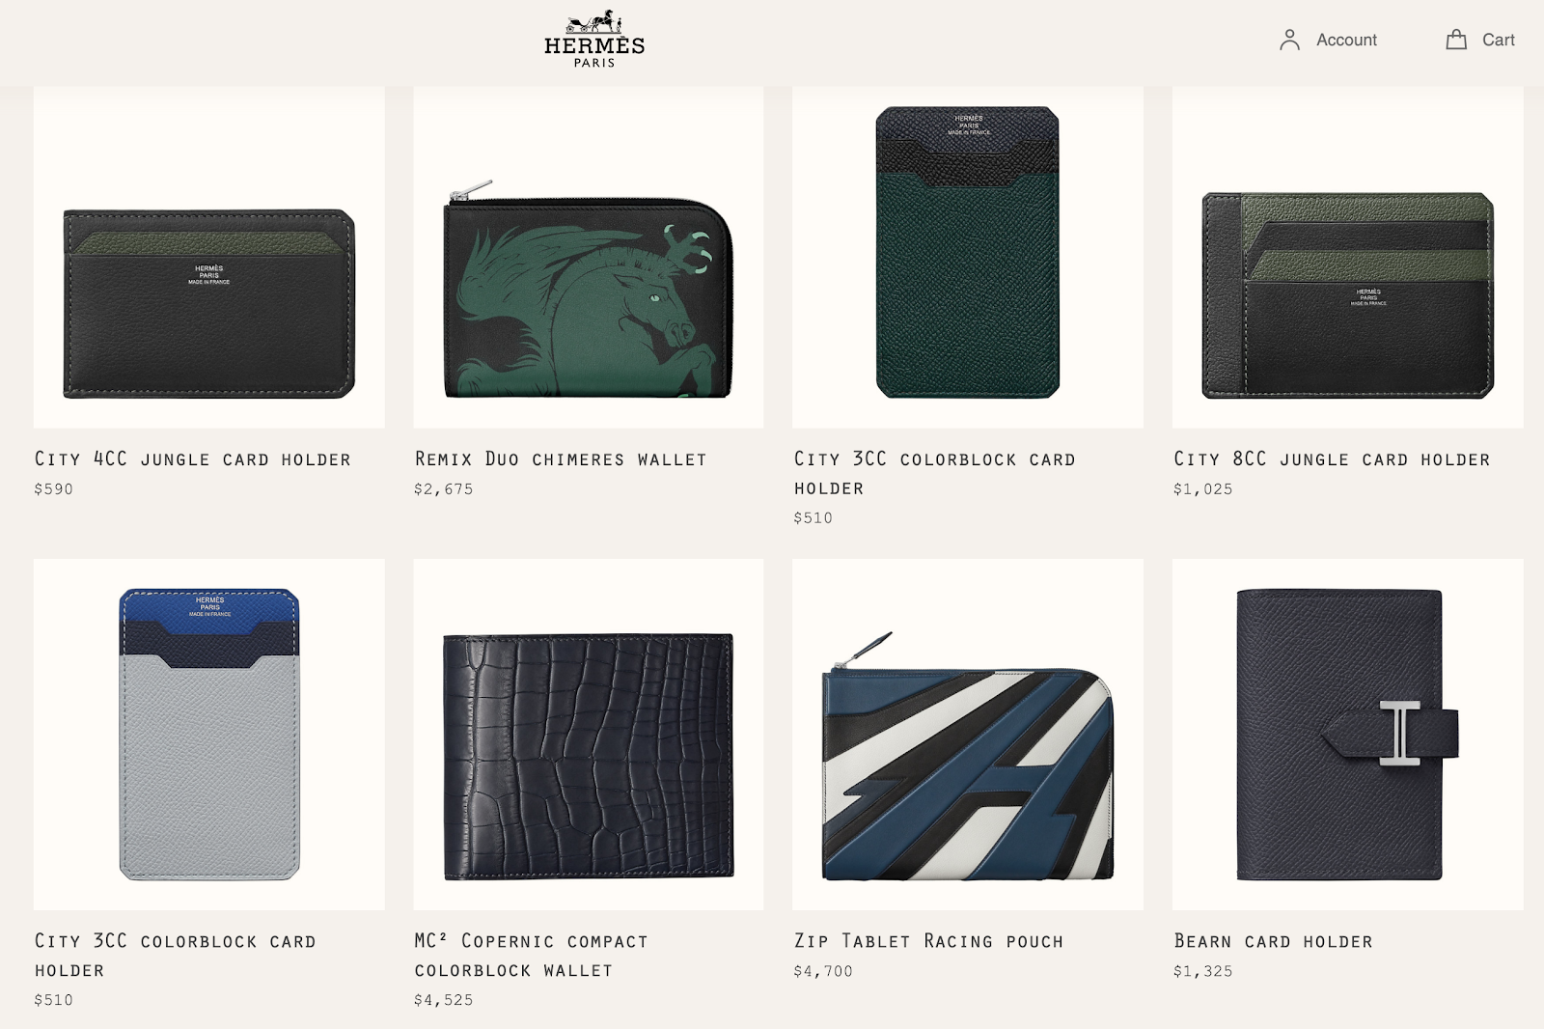The width and height of the screenshot is (1544, 1029).
Task: Click the $4,700 Zip Tablet pouch price
Action: click(x=823, y=971)
